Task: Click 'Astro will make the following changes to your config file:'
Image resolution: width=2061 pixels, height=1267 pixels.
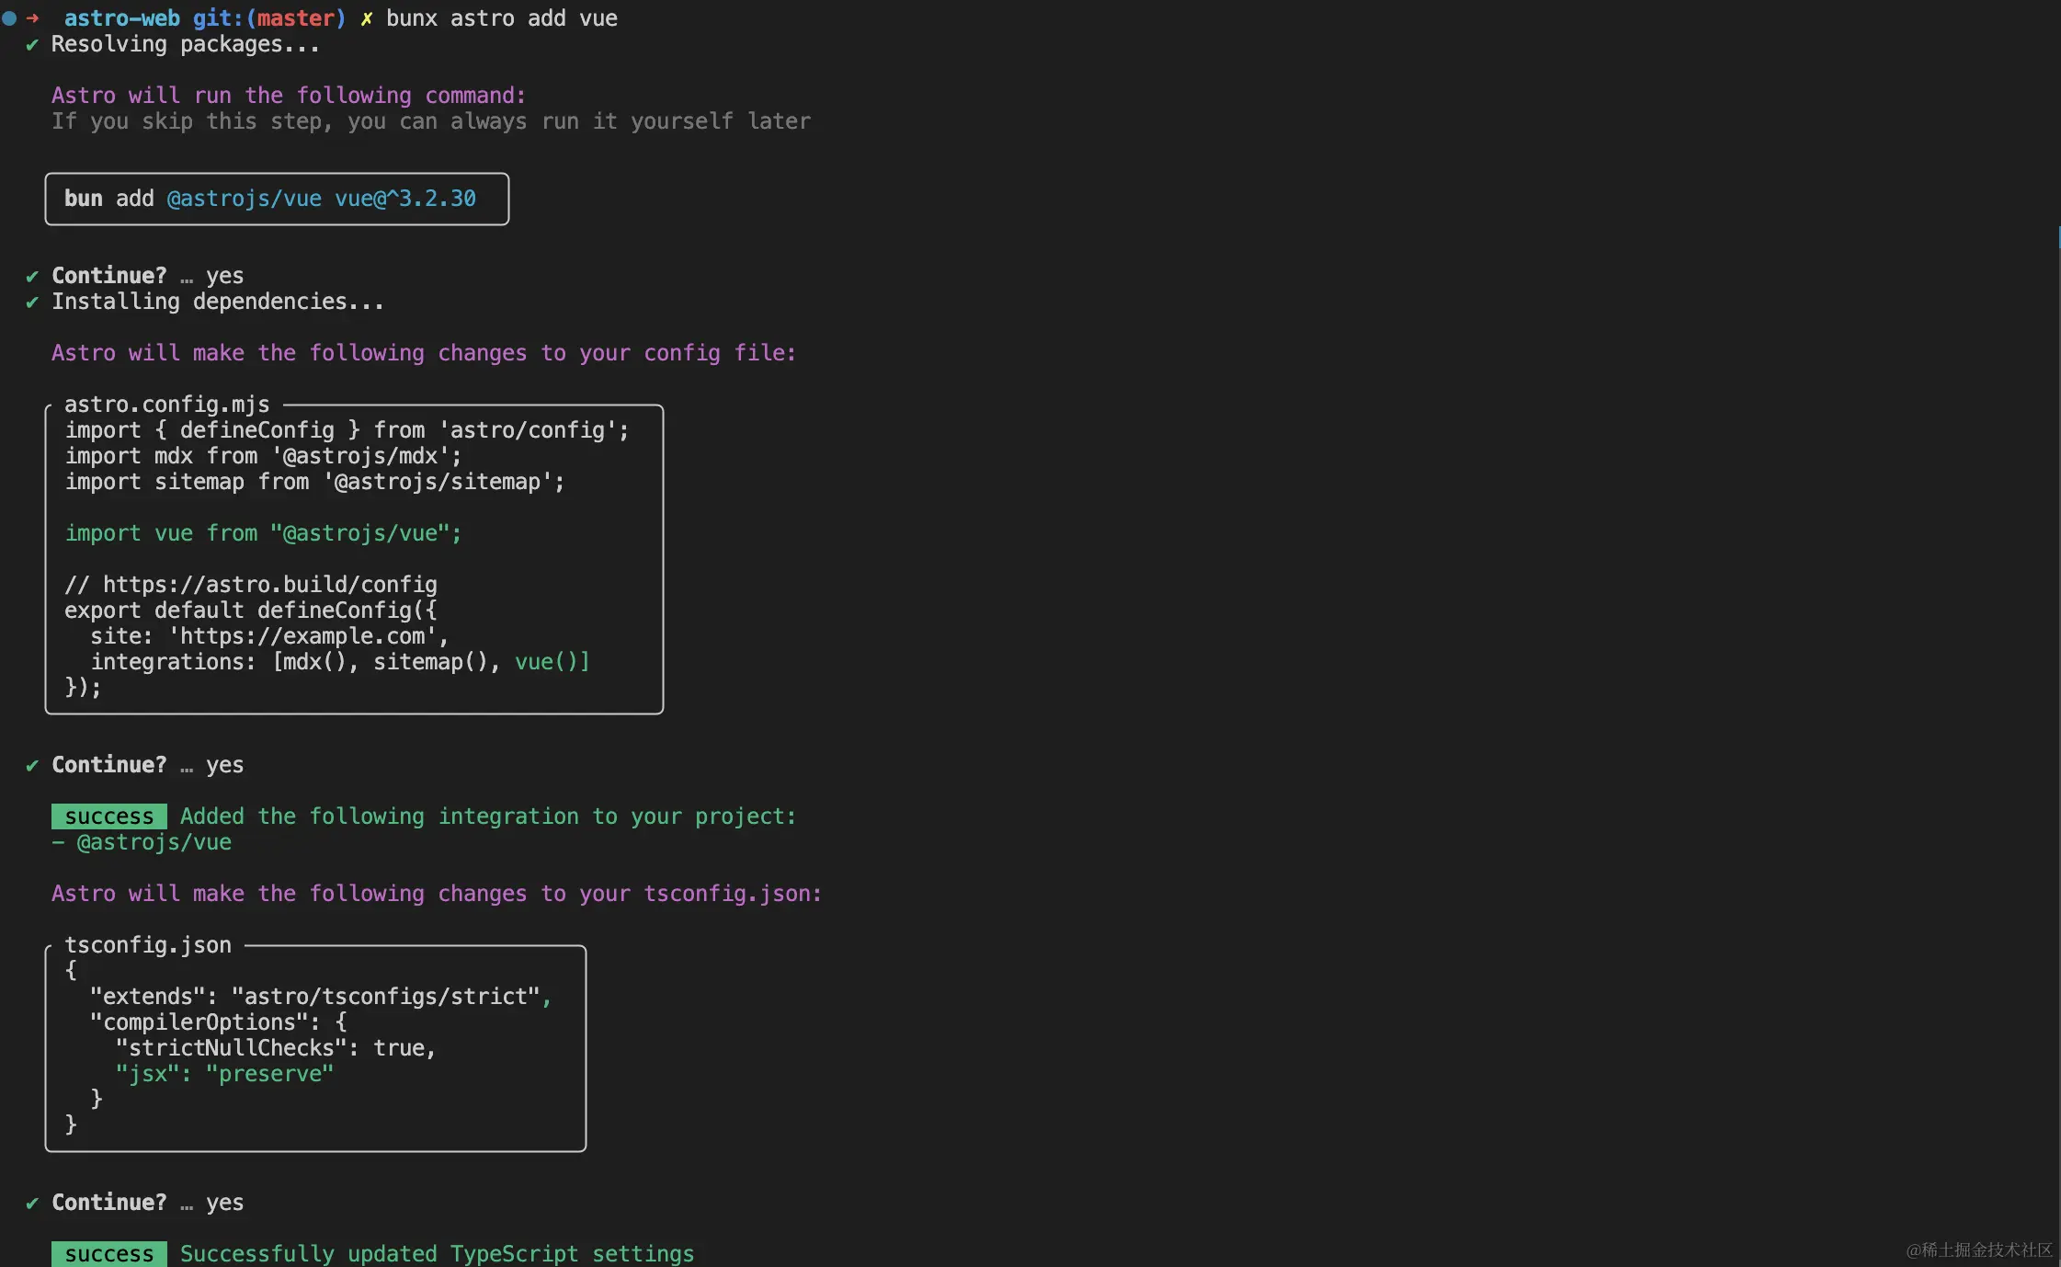Action: [x=424, y=353]
